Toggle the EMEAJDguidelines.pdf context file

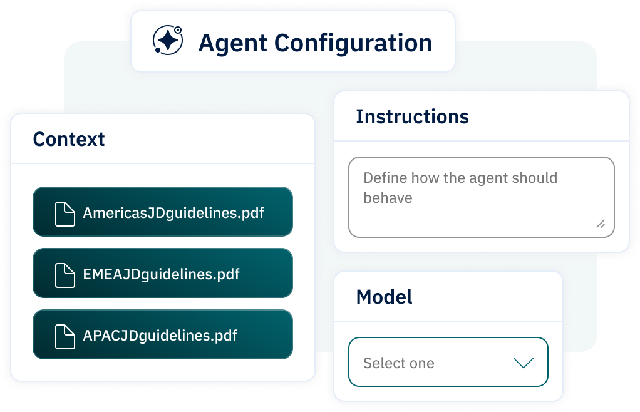coord(163,273)
